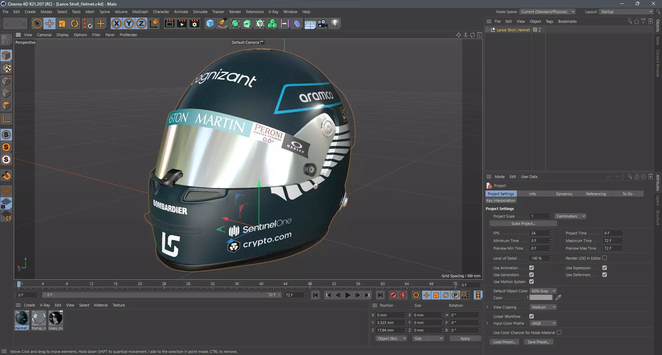The height and width of the screenshot is (355, 662).
Task: Open the Default Object Color dropdown
Action: coord(543,291)
